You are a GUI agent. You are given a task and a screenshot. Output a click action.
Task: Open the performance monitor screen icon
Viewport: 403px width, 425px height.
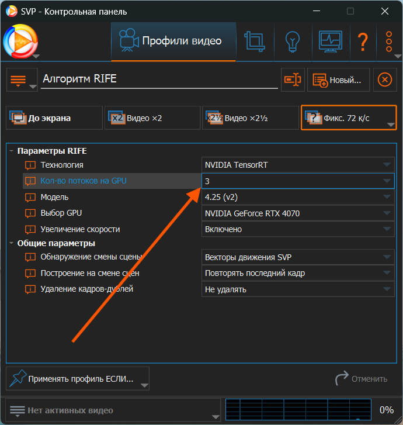tap(330, 41)
